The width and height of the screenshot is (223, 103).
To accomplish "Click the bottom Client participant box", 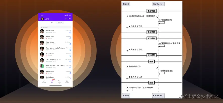I will click(126, 95).
